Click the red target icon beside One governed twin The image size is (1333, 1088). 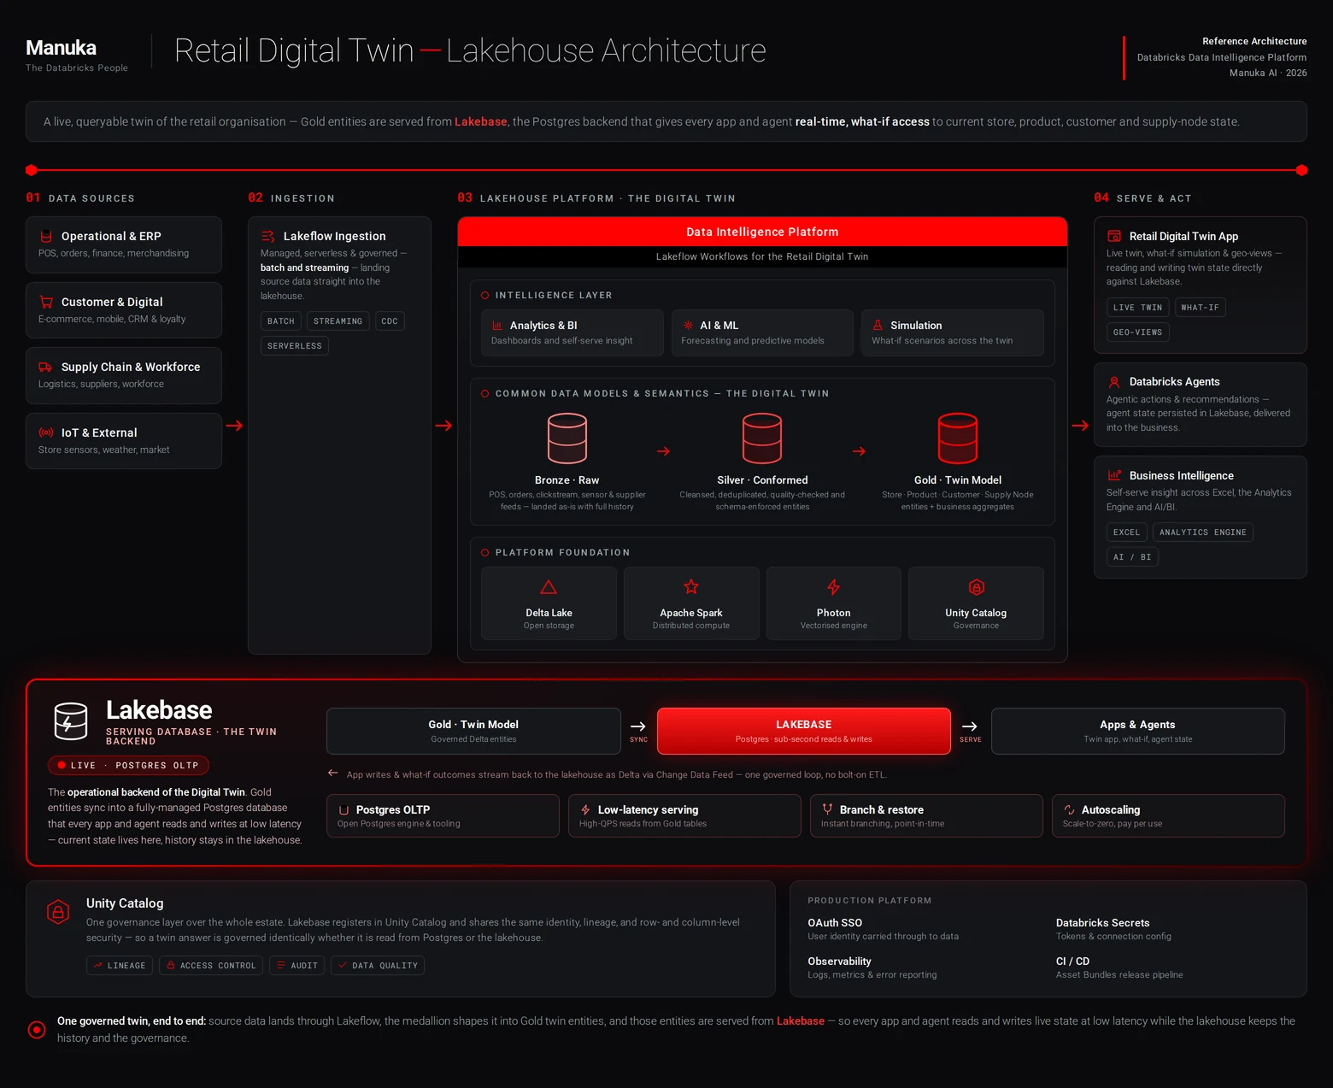tap(37, 1030)
